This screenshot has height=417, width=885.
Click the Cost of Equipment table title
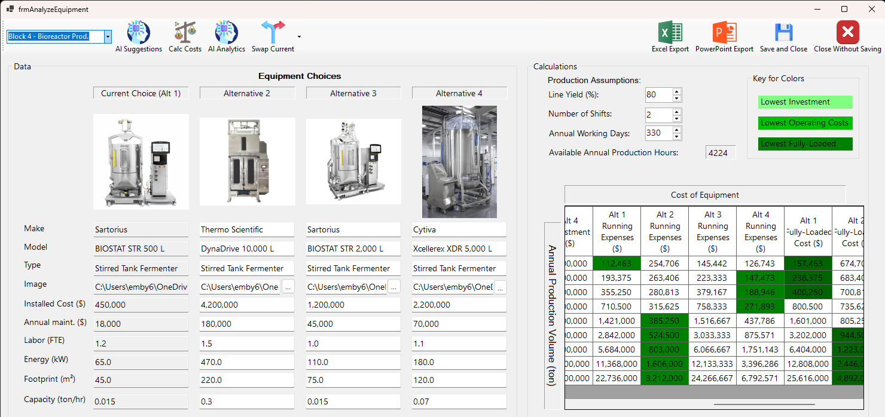point(705,195)
